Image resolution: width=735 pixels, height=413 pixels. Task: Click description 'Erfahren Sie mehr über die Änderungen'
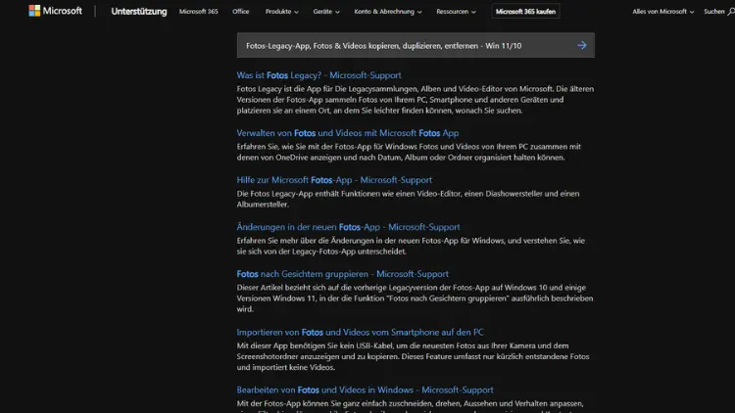[411, 246]
